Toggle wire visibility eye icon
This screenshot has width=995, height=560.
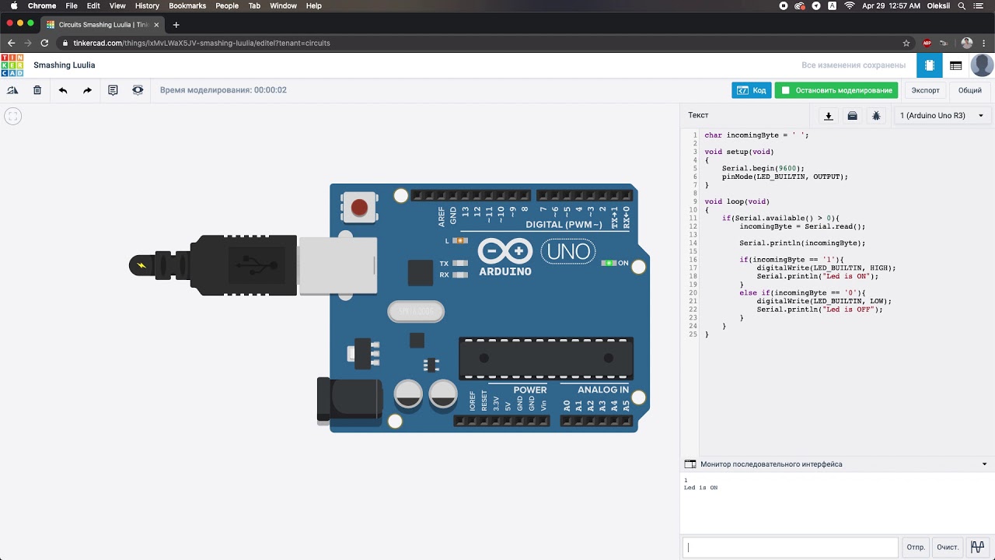[x=138, y=90]
